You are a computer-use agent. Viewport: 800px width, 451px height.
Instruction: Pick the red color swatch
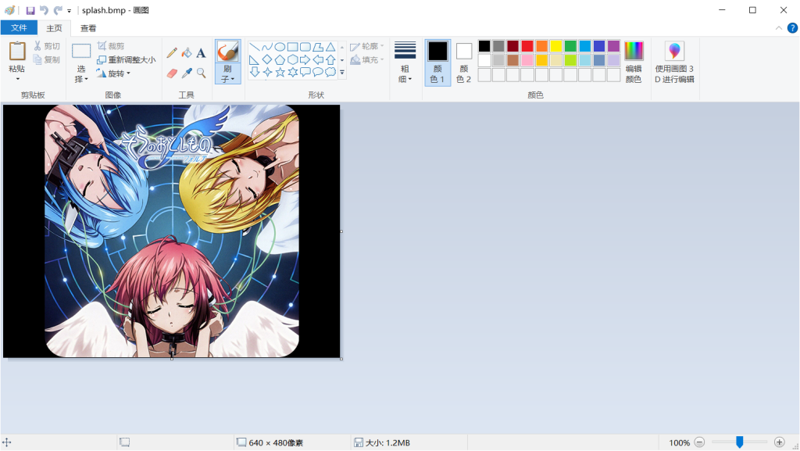(527, 46)
